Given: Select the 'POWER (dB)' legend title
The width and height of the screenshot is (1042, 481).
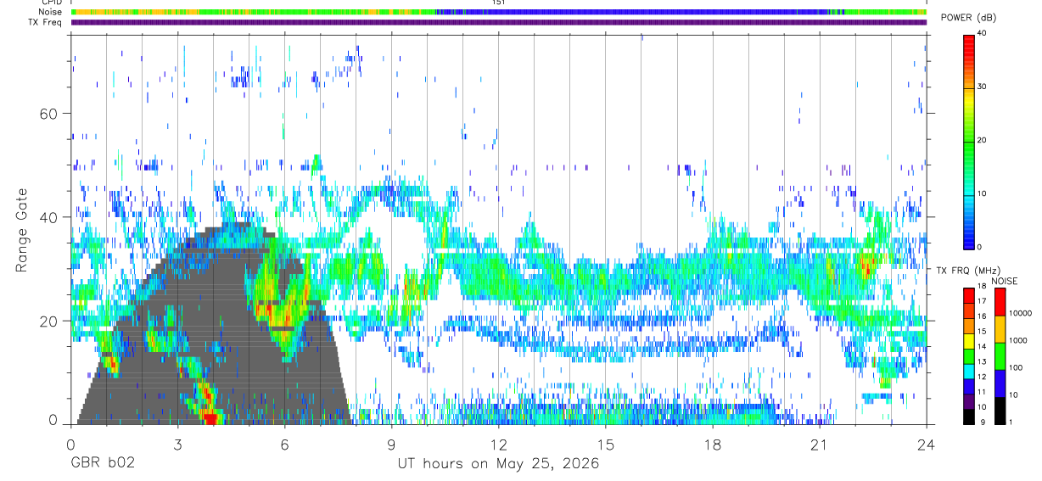Looking at the screenshot, I should coord(969,18).
